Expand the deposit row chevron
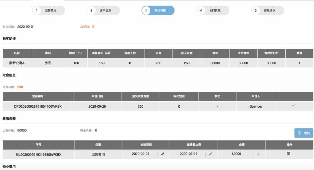Image resolution: width=314 pixels, height=170 pixels. [293, 106]
